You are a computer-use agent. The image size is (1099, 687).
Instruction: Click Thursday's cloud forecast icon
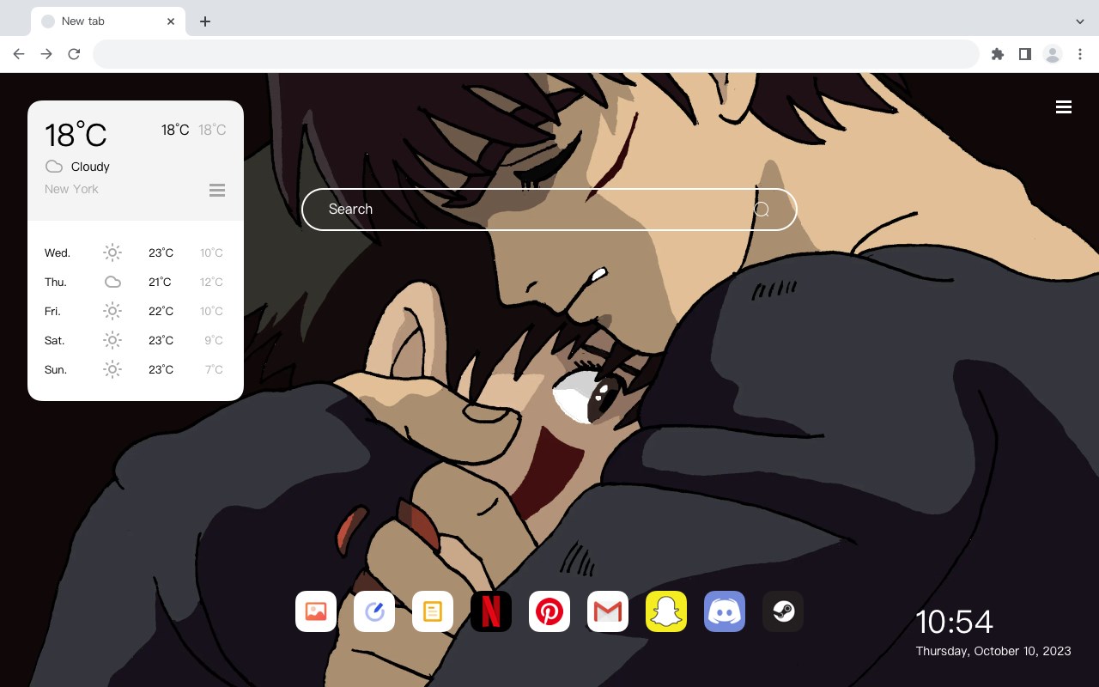coord(112,282)
